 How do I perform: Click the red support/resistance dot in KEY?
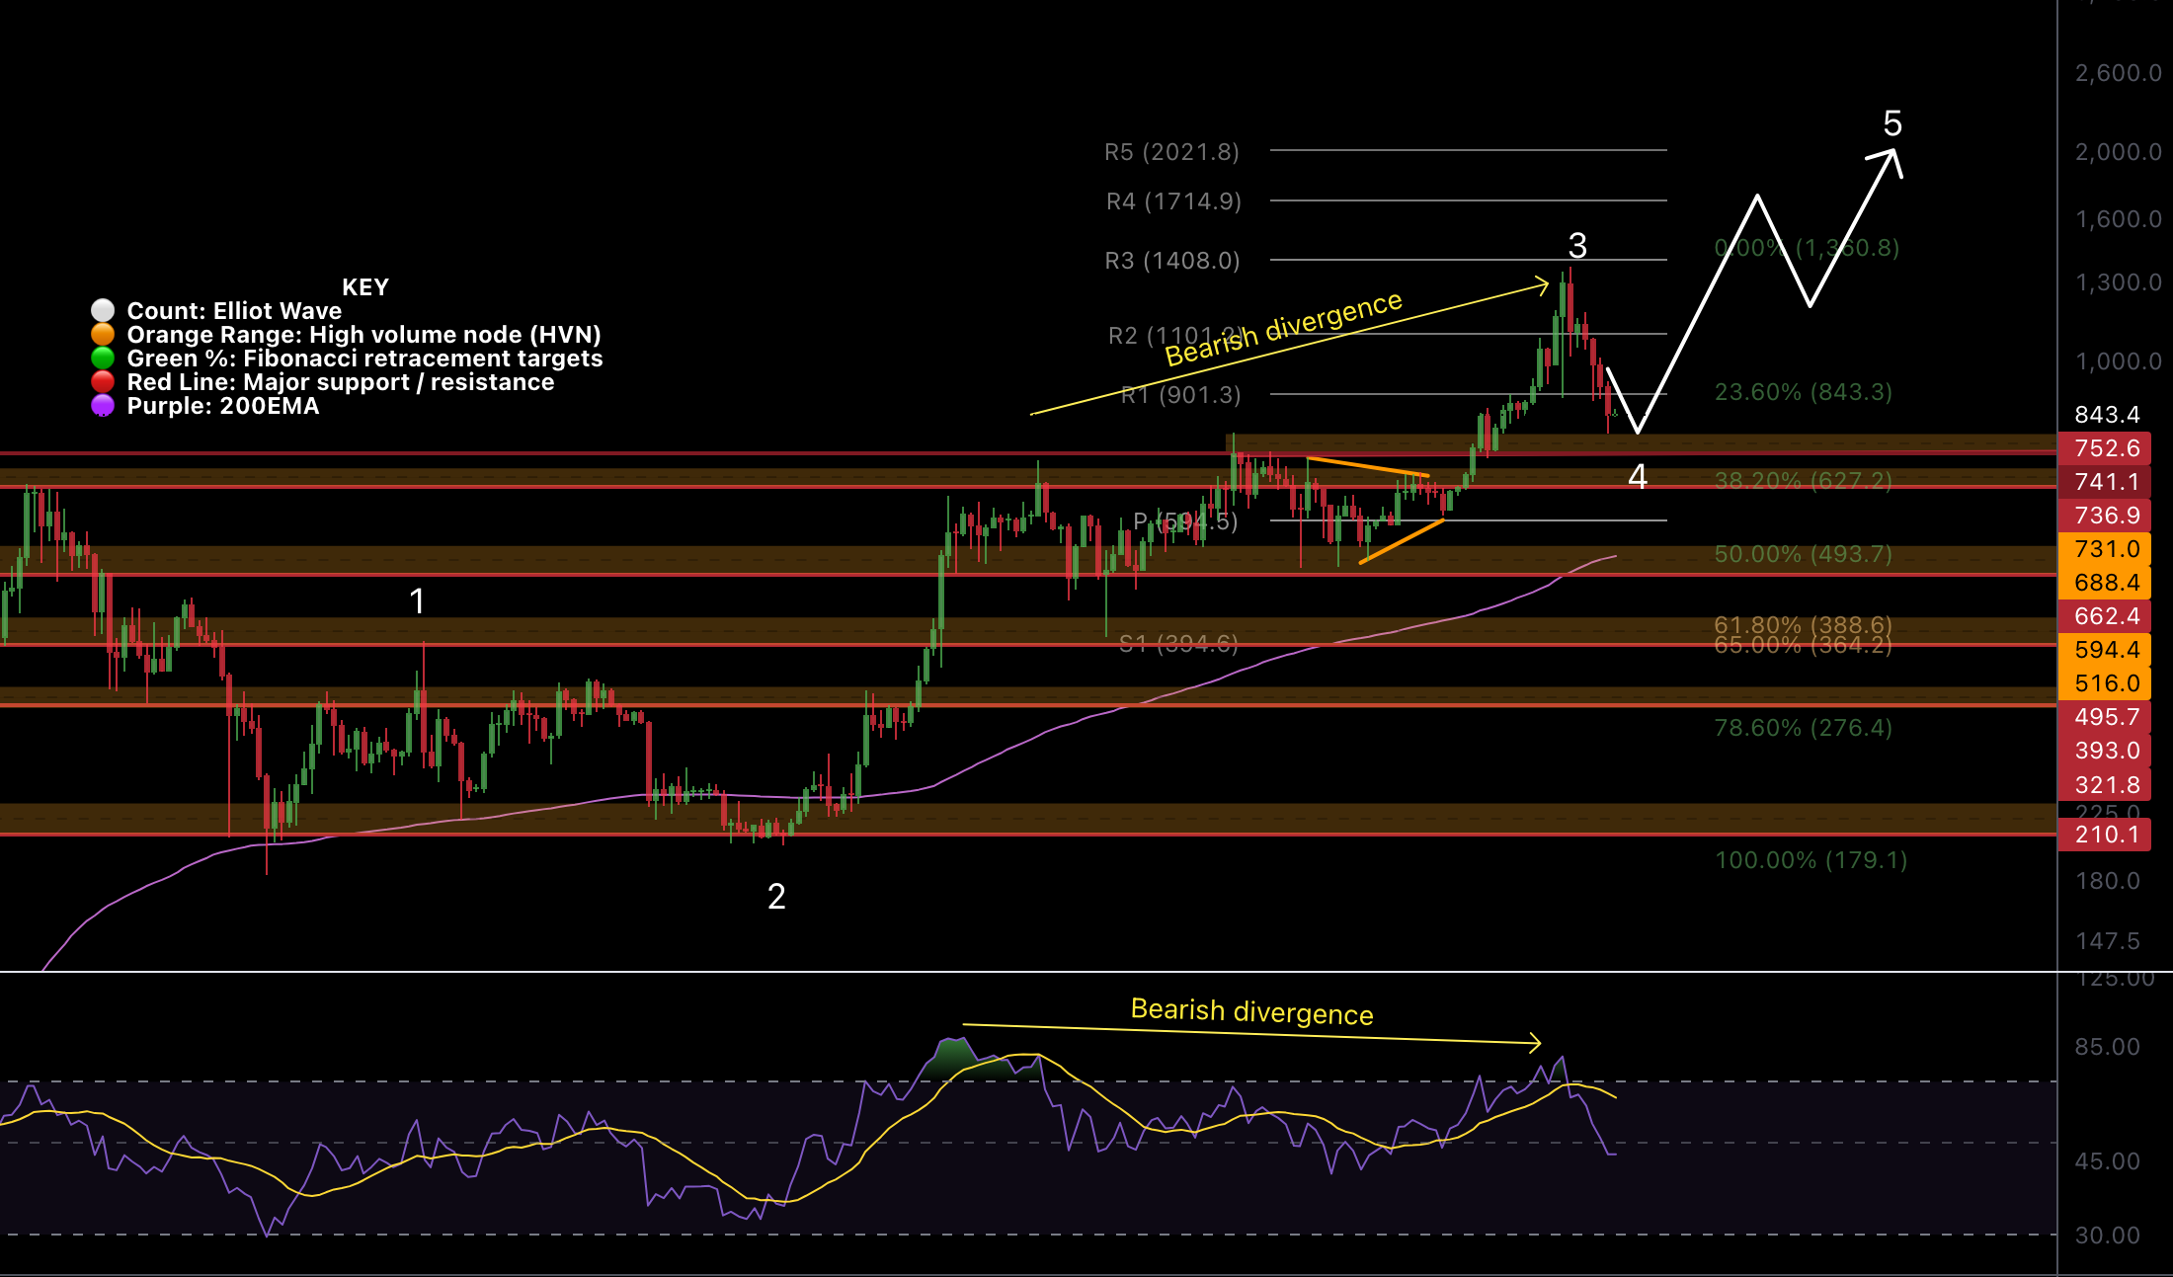102,382
